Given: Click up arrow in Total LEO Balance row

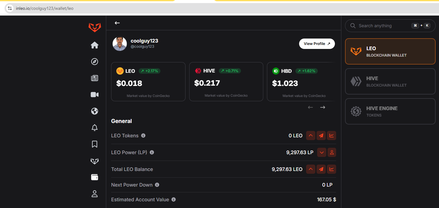Looking at the screenshot, I should (311, 169).
